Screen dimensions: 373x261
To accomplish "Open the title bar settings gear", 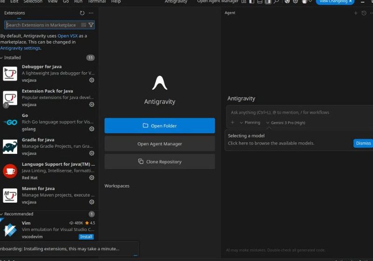I will 295,1.
